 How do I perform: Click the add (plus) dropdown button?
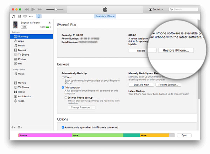13,127
